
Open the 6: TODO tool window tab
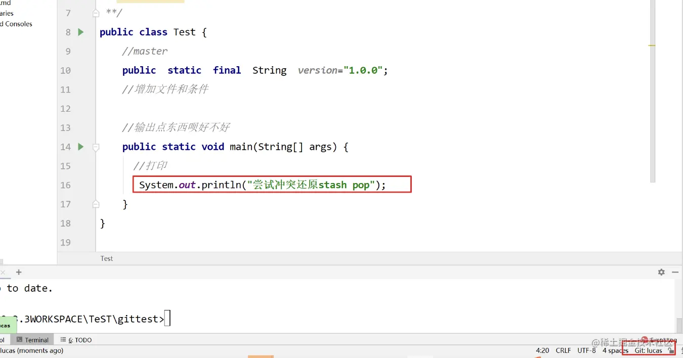(76, 340)
